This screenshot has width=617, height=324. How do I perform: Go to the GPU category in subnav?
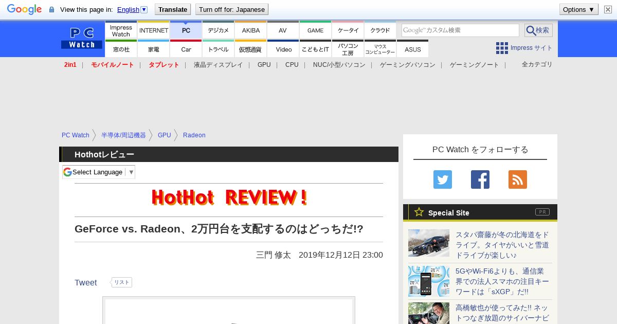264,65
